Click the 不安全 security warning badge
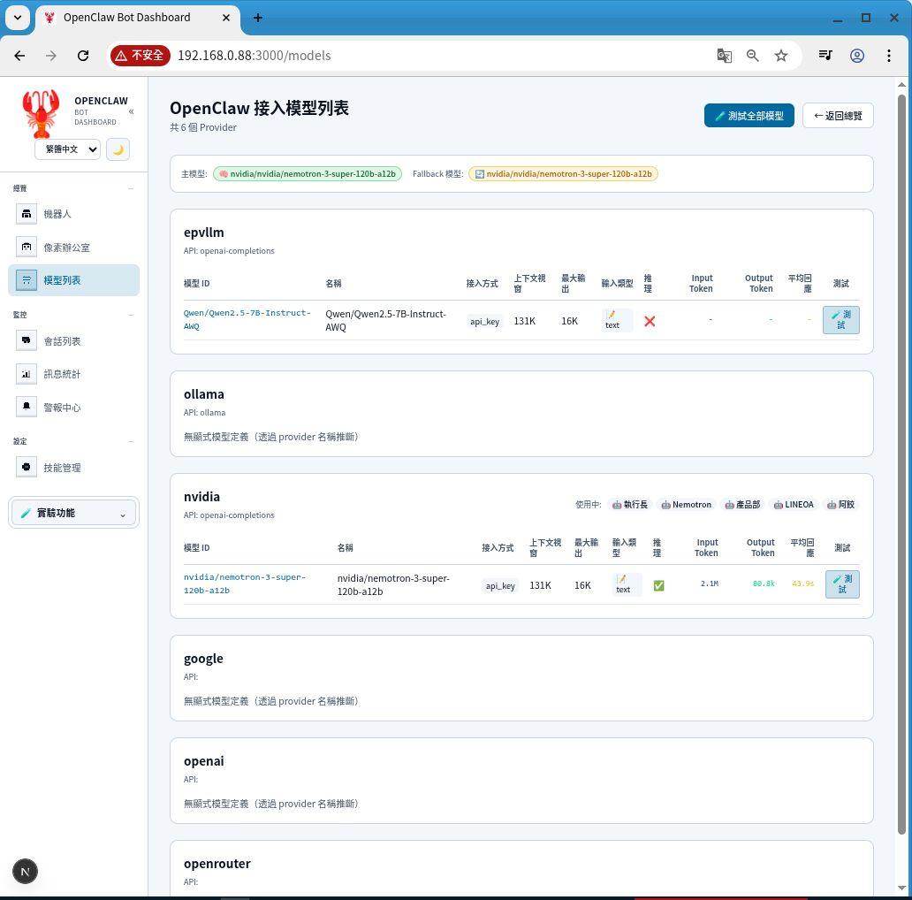 point(140,56)
